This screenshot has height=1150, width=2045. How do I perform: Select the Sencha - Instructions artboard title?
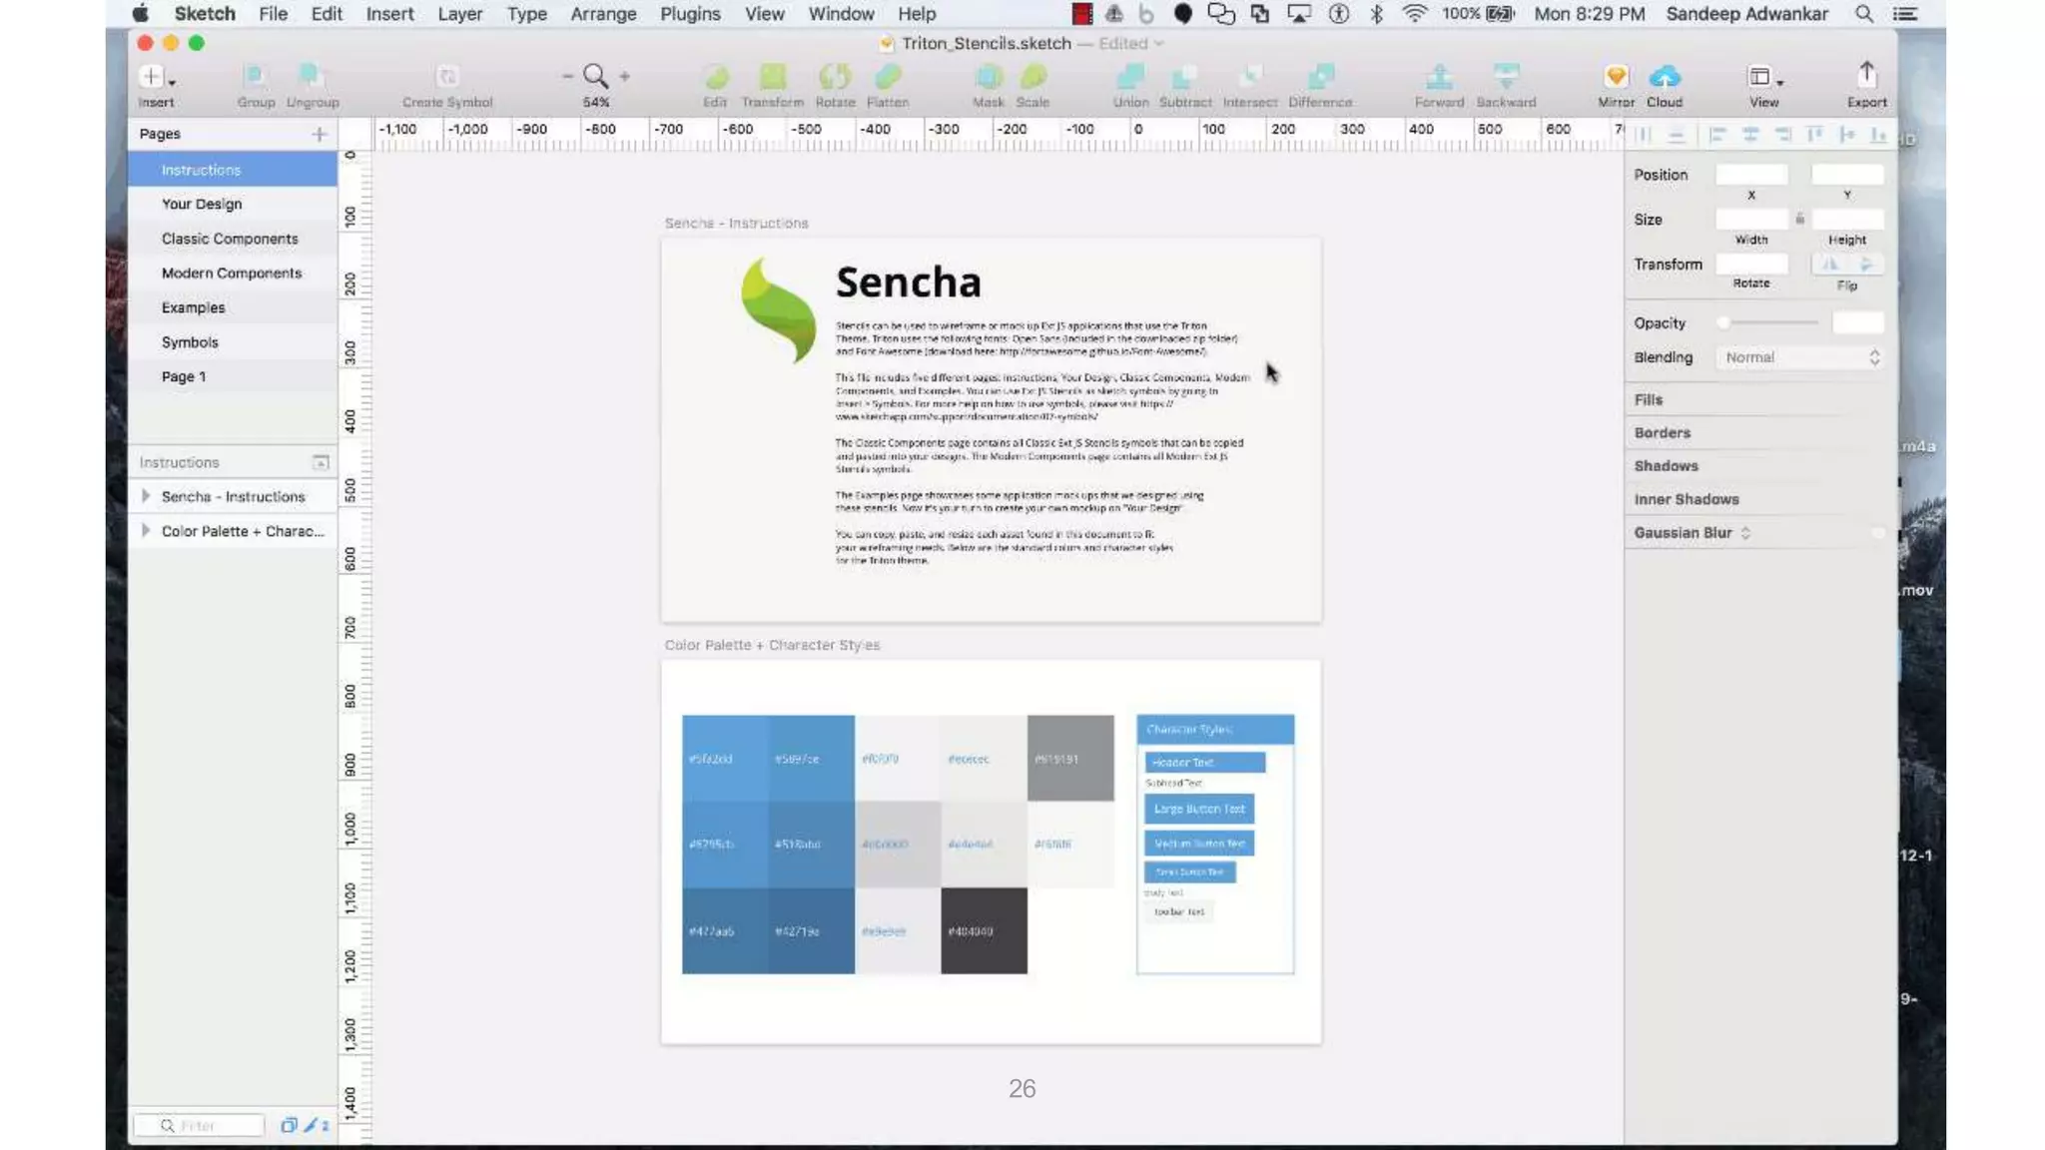coord(737,224)
